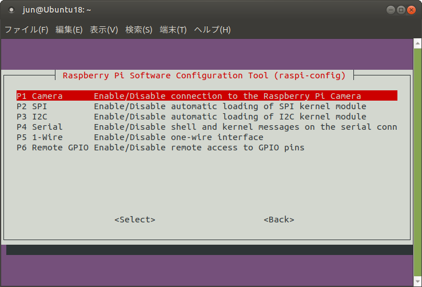This screenshot has height=287, width=422.
Task: Click the jun@Ubuntu18 window title
Action: click(x=57, y=10)
